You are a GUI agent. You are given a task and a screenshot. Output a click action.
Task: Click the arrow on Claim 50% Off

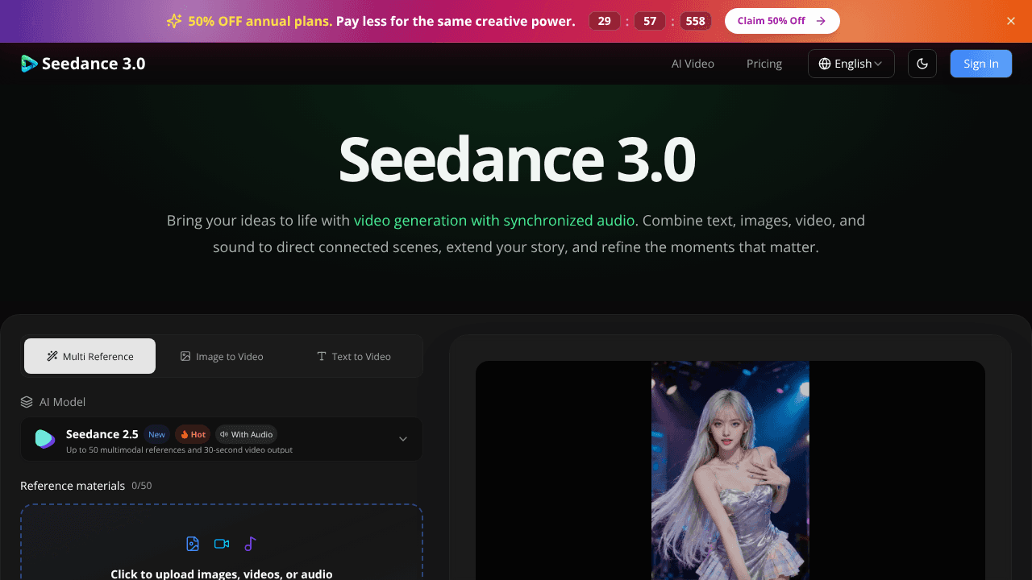coord(821,21)
